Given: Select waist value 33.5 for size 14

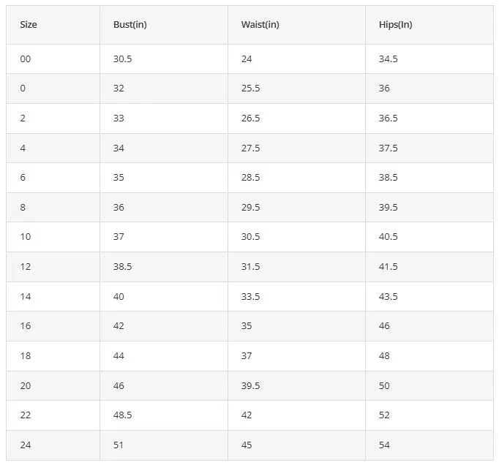Looking at the screenshot, I should coord(250,296).
